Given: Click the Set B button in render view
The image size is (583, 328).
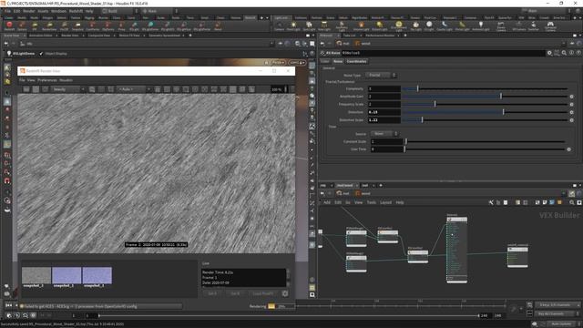Looking at the screenshot, I should click(235, 293).
